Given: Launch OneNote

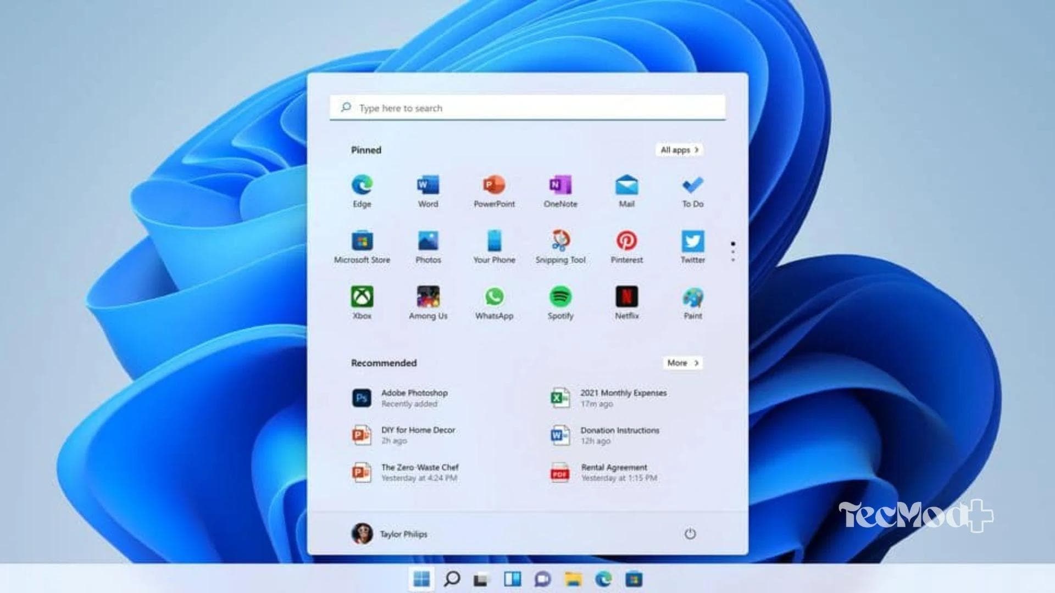Looking at the screenshot, I should [560, 186].
